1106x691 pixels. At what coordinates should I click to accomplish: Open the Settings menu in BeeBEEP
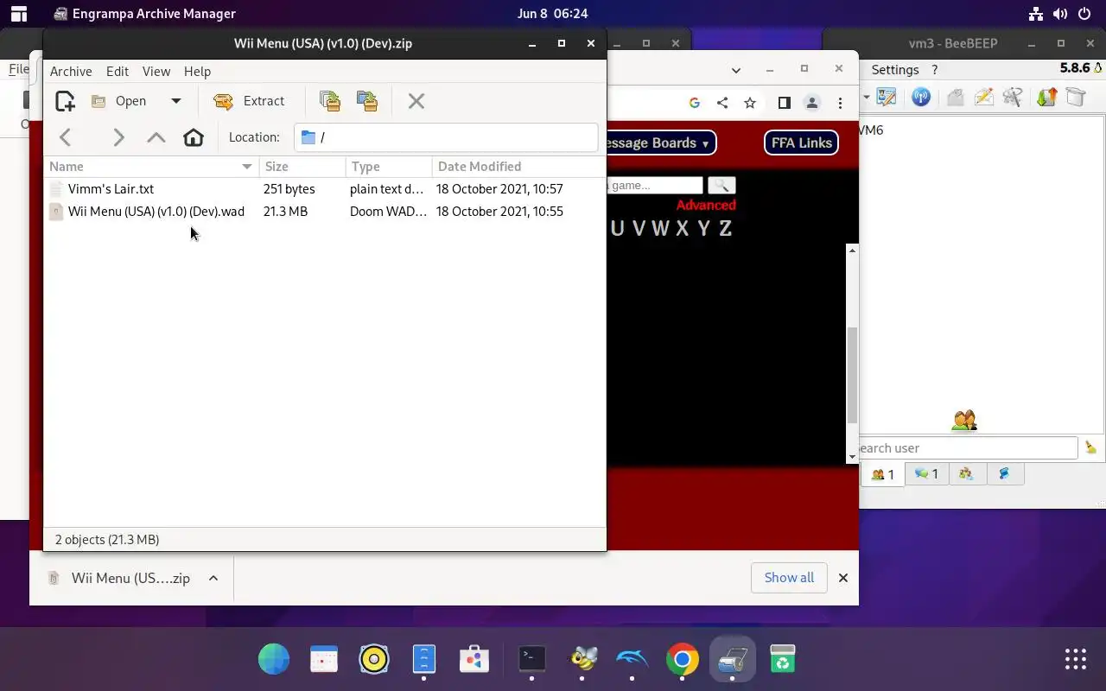(894, 70)
